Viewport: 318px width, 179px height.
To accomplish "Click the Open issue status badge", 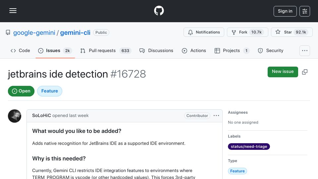I will pos(21,91).
